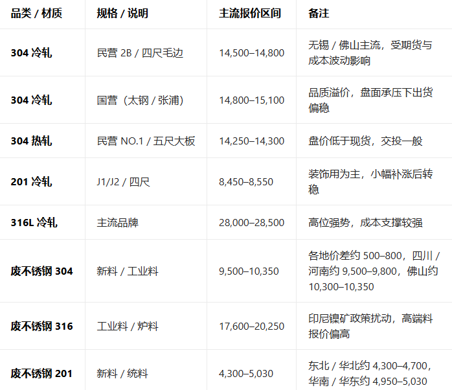Click the 品类 / 材质 column header

point(36,14)
